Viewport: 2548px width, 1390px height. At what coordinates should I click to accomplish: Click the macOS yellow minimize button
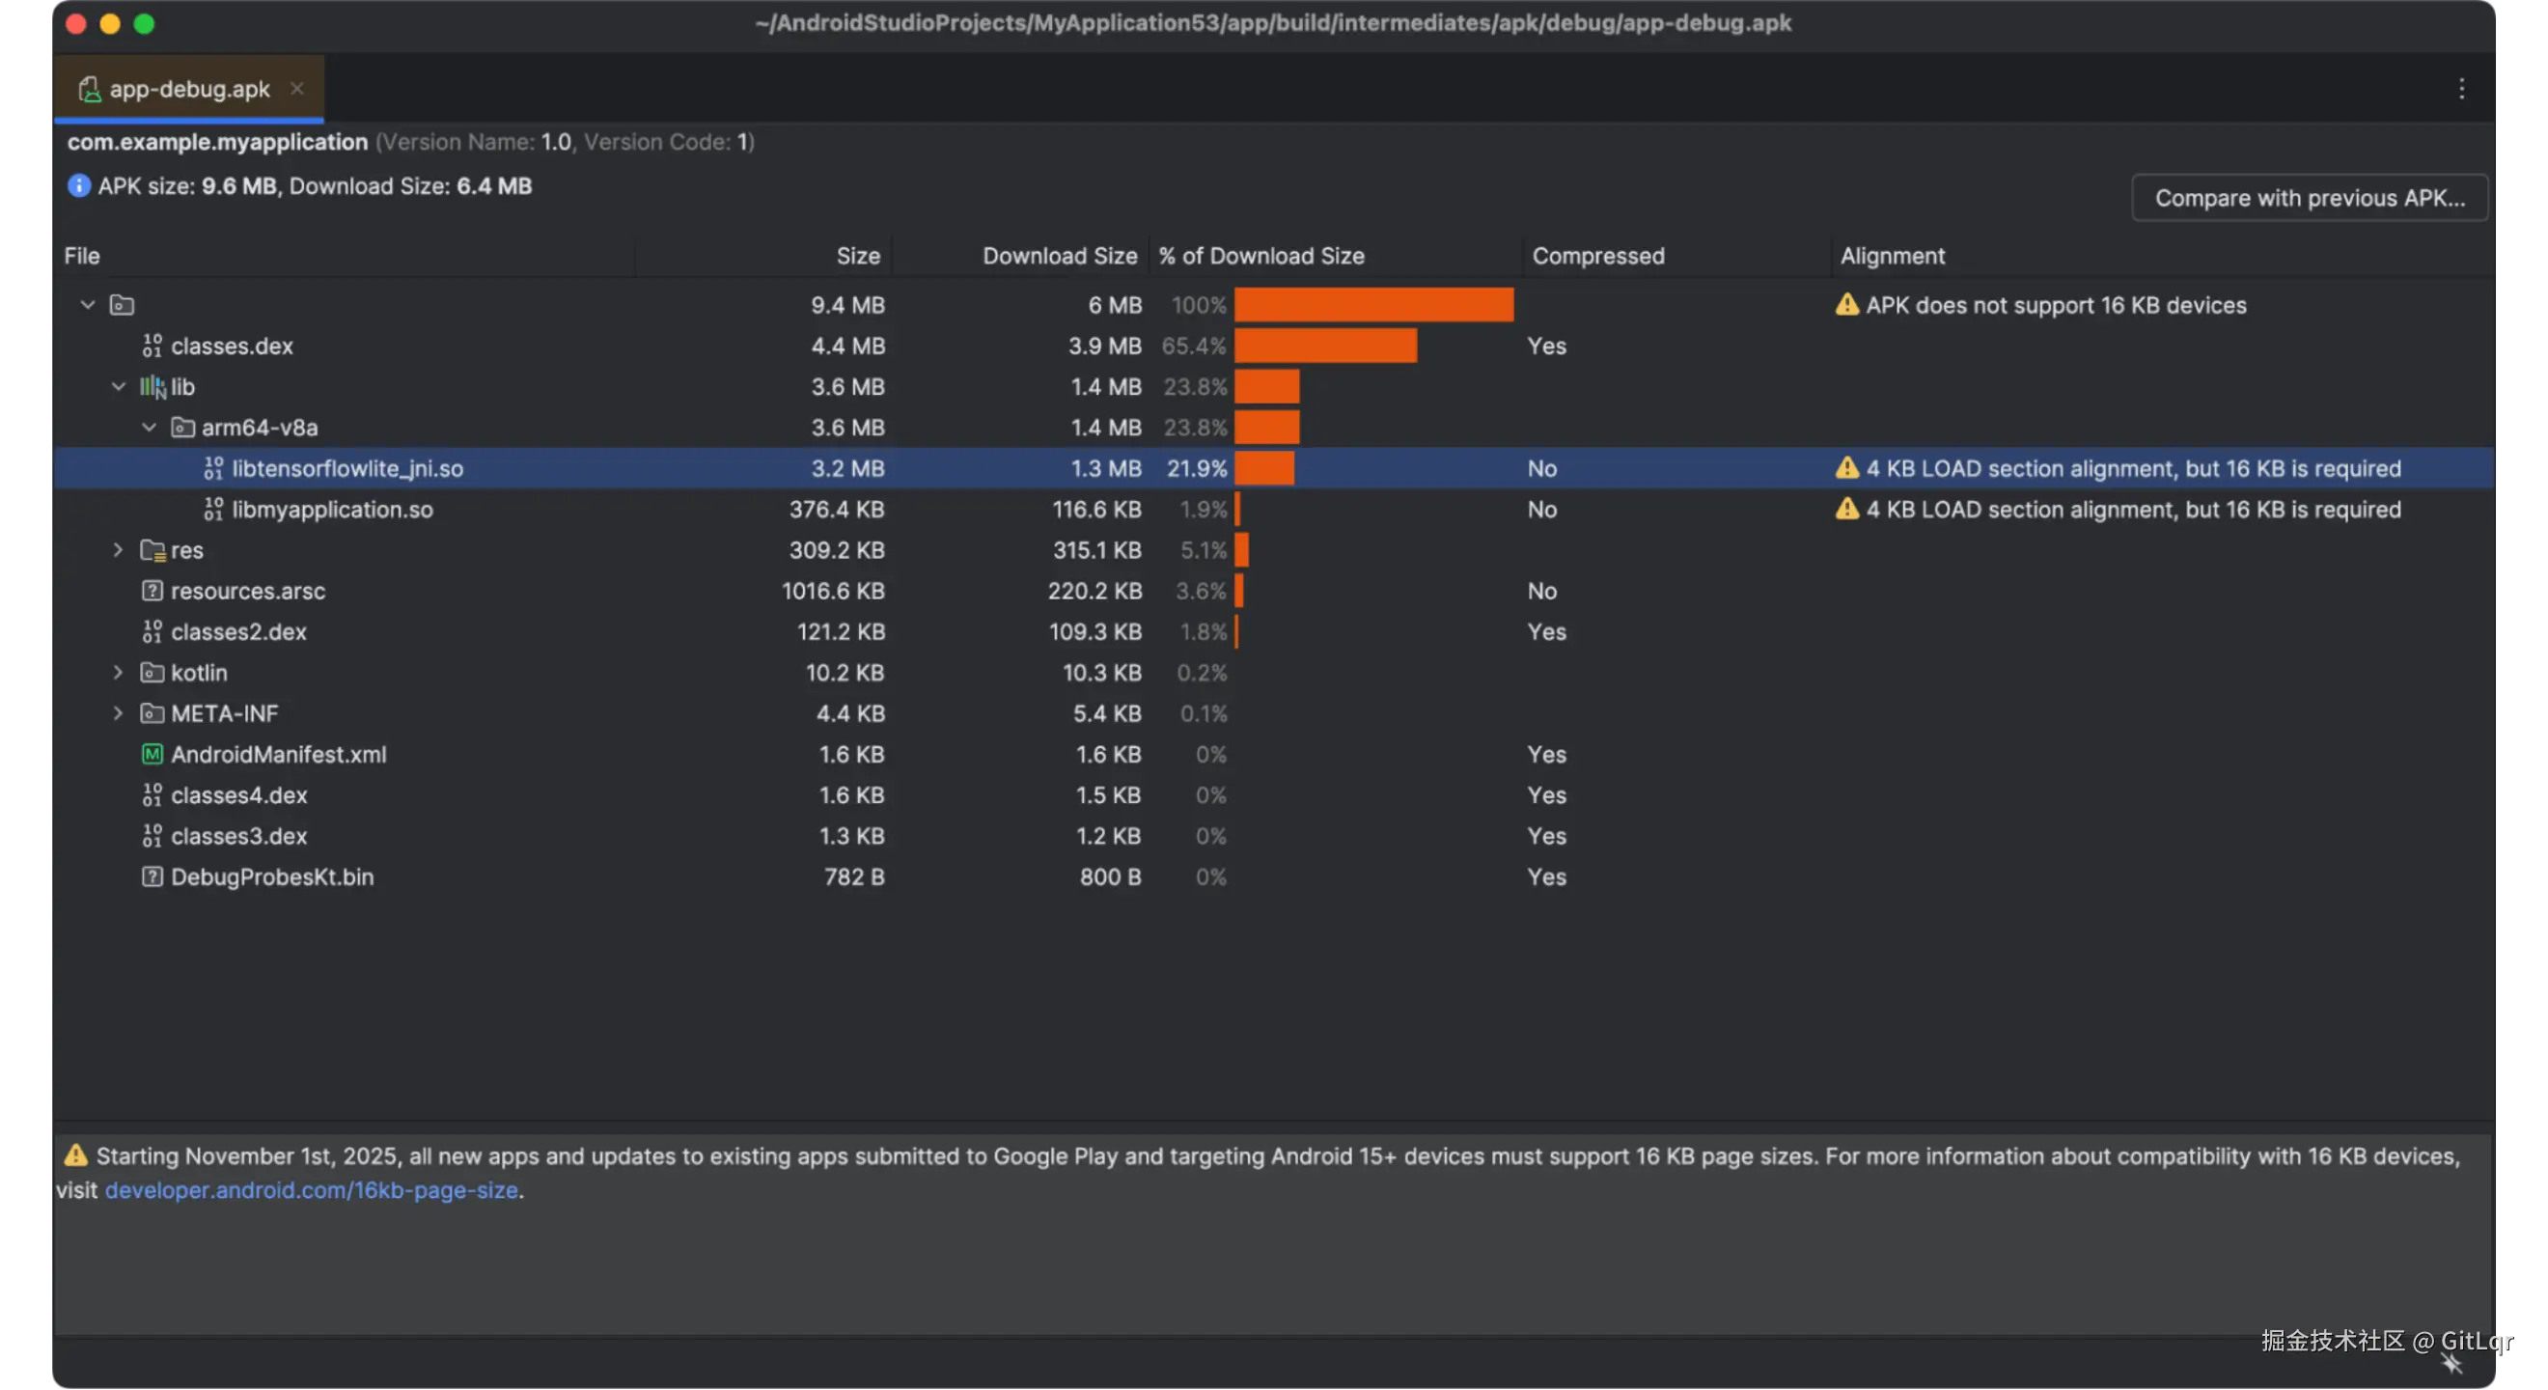pyautogui.click(x=110, y=24)
